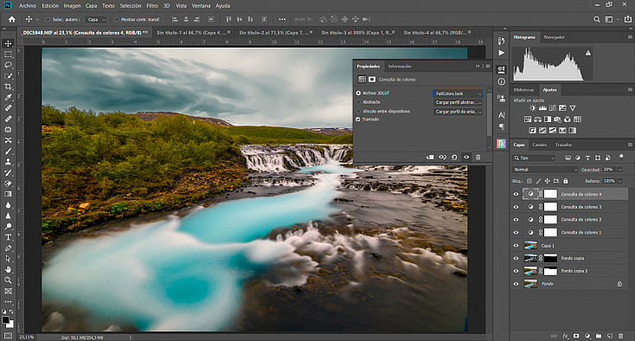635x341 pixels.
Task: Select the Capa 1 layer thumbnail
Action: pyautogui.click(x=530, y=246)
